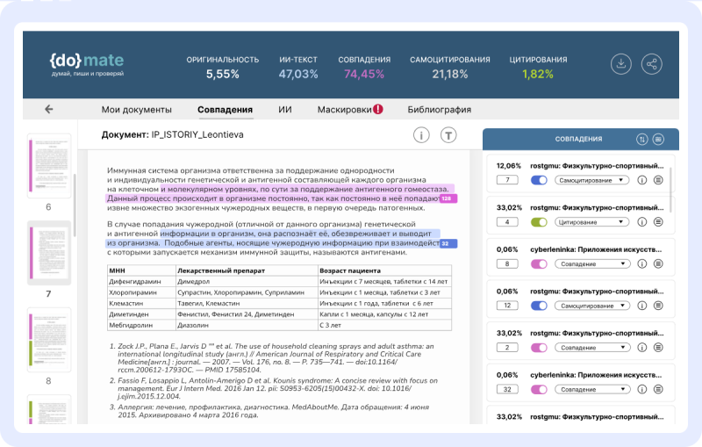702x447 pixels.
Task: Open the rostgmu source title with 12,06%
Action: 597,166
